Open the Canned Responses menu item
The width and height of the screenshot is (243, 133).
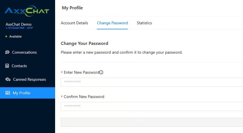pos(29,79)
